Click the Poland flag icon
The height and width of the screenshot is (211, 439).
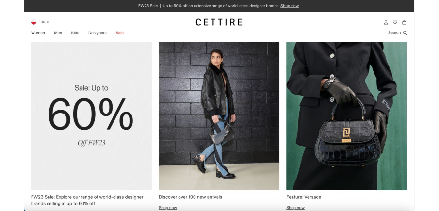tap(33, 22)
